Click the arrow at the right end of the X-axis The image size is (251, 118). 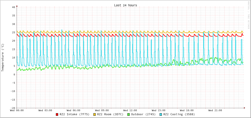point(244,108)
